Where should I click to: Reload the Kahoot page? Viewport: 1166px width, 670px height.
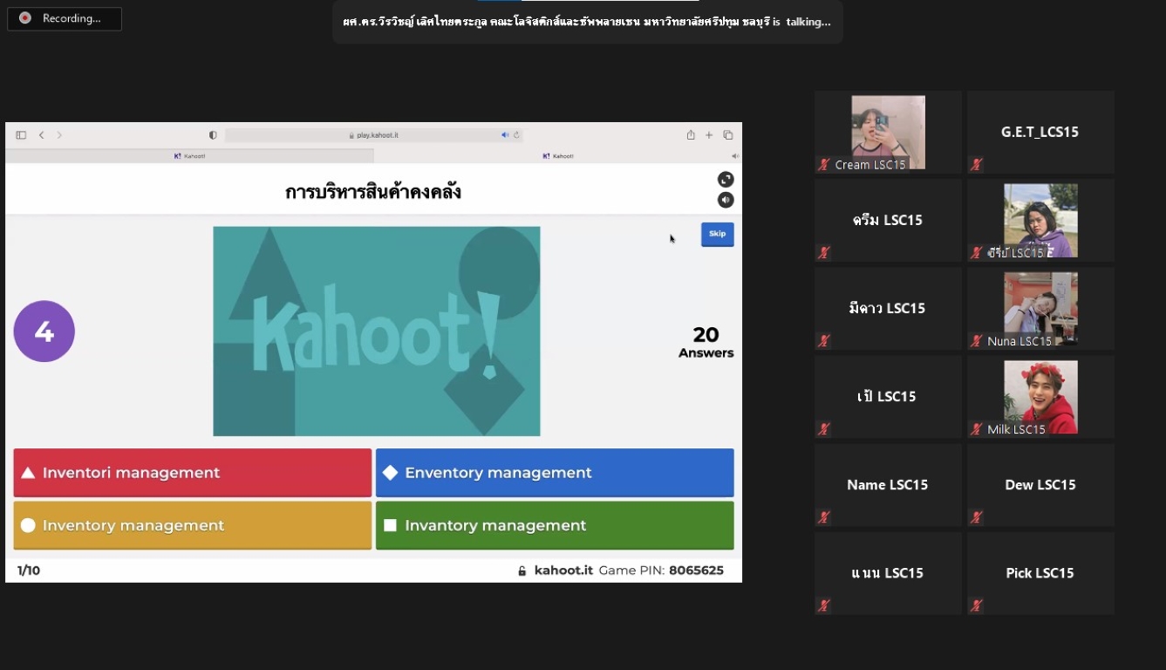tap(516, 135)
